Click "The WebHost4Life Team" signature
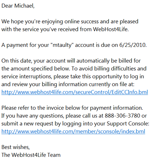Viewport: 153px width, 163px height. tap(31, 155)
